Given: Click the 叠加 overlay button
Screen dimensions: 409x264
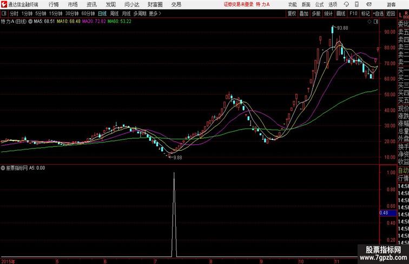Looking at the screenshot, I should pyautogui.click(x=304, y=14).
